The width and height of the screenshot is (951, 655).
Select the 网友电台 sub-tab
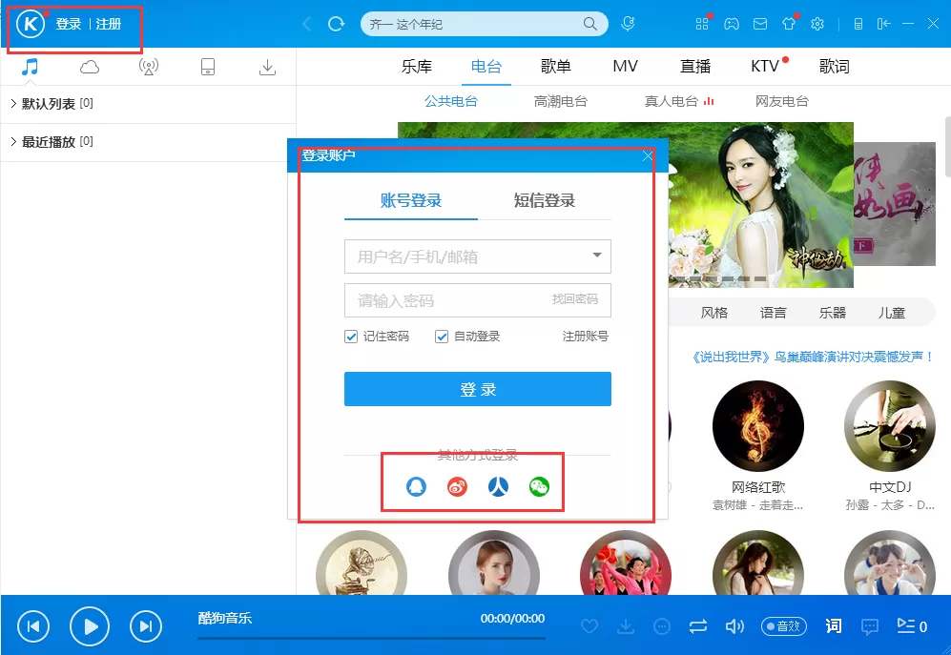782,101
